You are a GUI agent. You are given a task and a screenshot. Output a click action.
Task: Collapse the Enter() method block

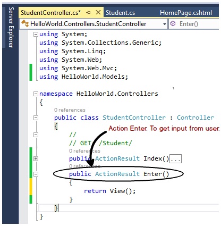pos(36,174)
